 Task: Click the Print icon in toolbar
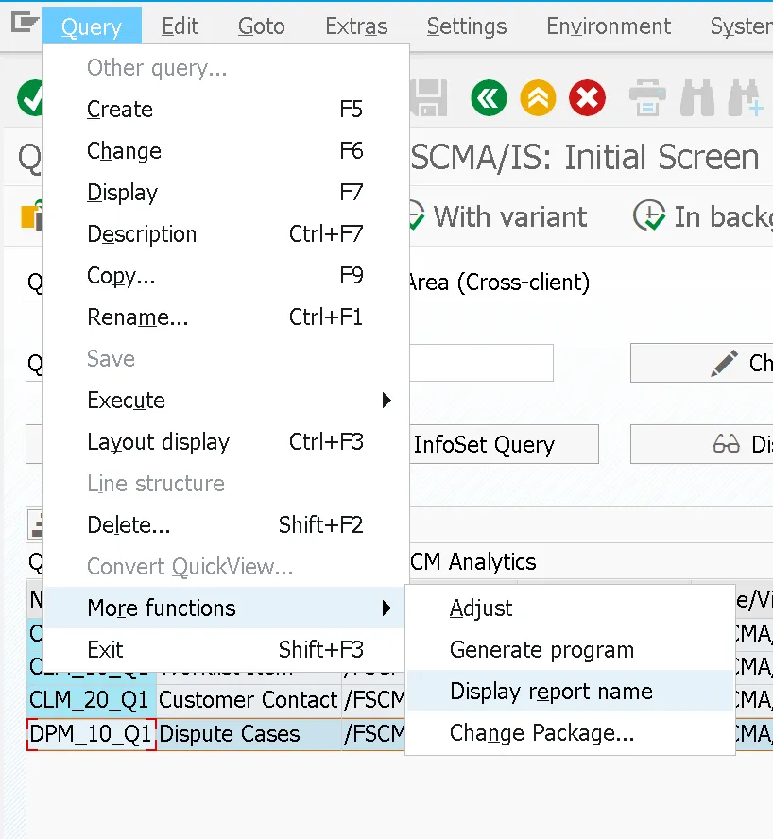[x=648, y=97]
